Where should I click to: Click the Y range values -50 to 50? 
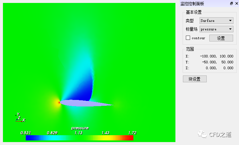point(218,62)
